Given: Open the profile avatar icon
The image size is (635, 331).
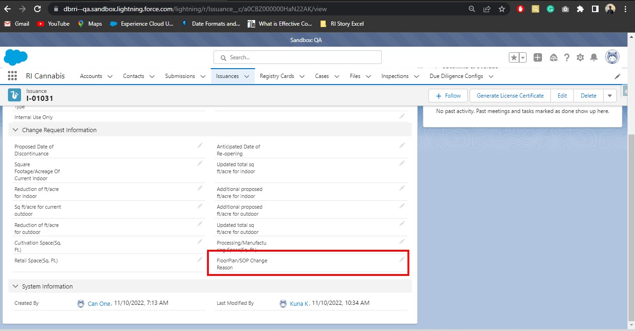Looking at the screenshot, I should click(x=612, y=57).
